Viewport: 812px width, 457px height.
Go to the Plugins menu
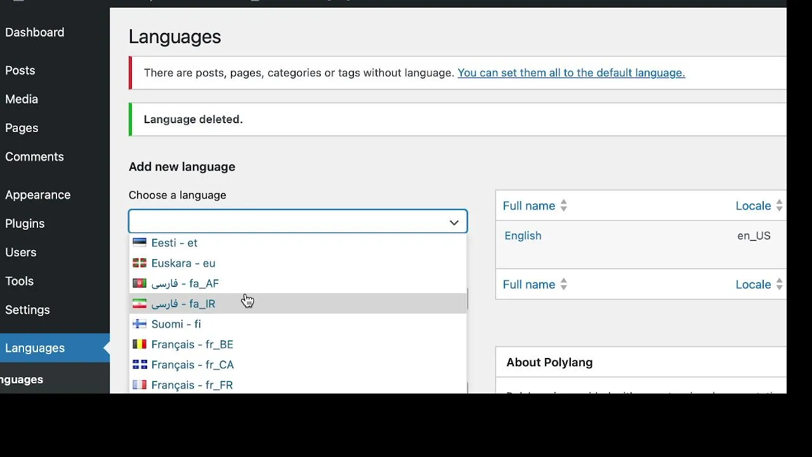pyautogui.click(x=25, y=224)
